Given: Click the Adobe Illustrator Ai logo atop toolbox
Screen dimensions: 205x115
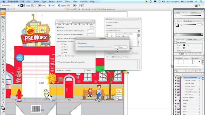Looking at the screenshot, I should pyautogui.click(x=3, y=13).
